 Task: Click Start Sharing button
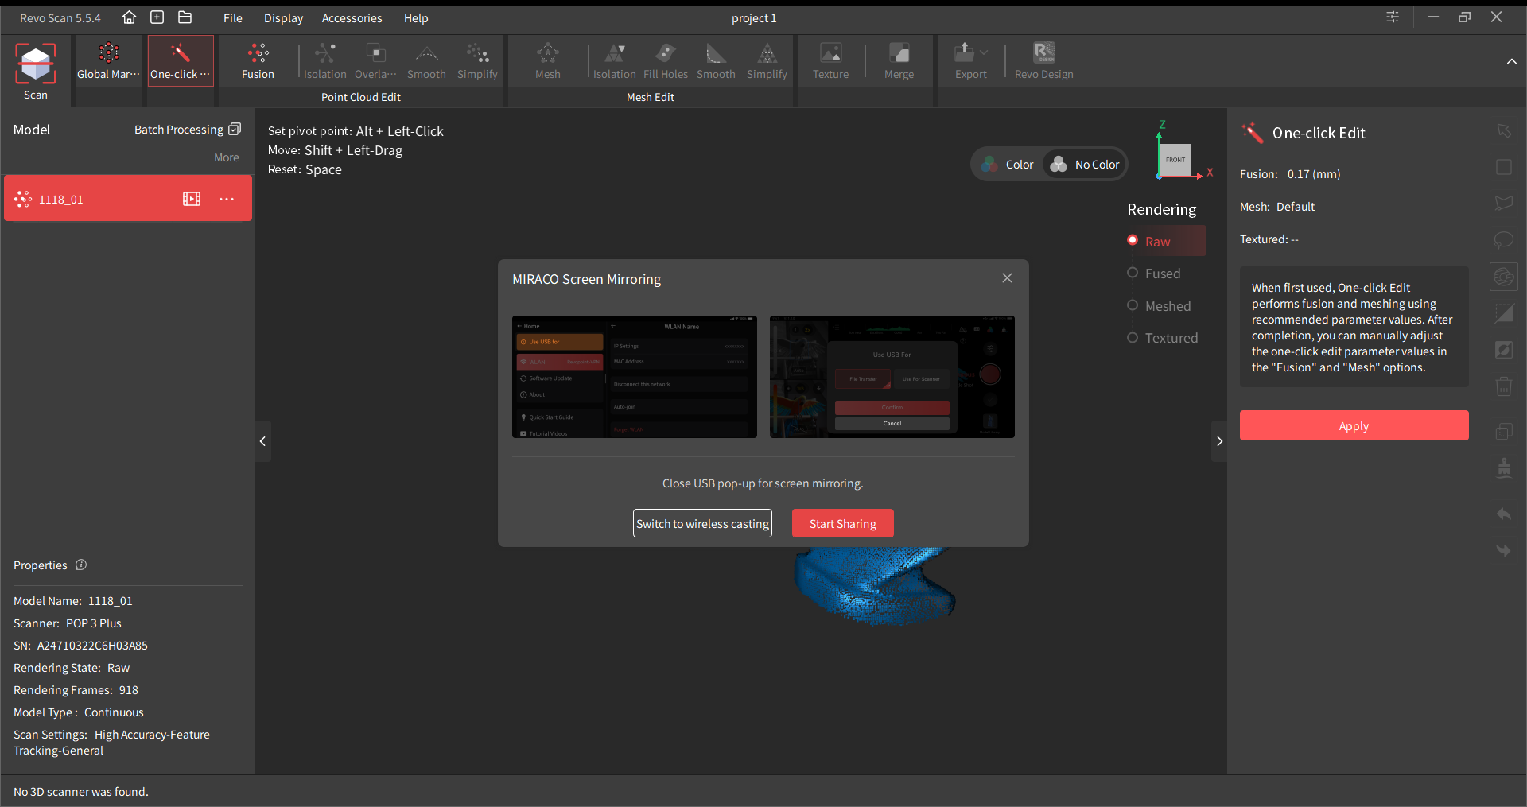842,523
